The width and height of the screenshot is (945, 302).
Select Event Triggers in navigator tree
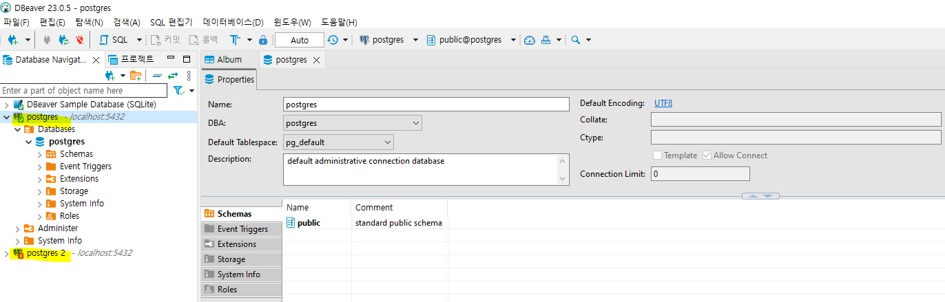(x=85, y=166)
